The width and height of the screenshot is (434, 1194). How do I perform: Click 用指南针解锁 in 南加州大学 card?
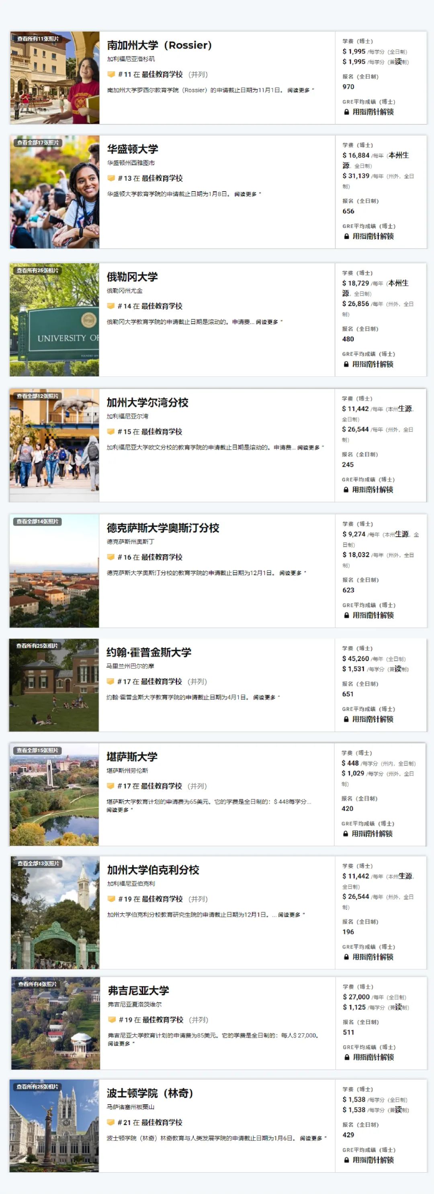coord(373,112)
